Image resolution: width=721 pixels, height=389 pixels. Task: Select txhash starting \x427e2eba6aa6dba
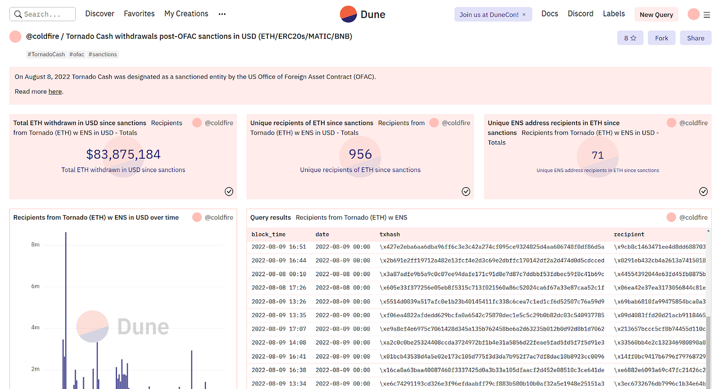[x=492, y=246]
